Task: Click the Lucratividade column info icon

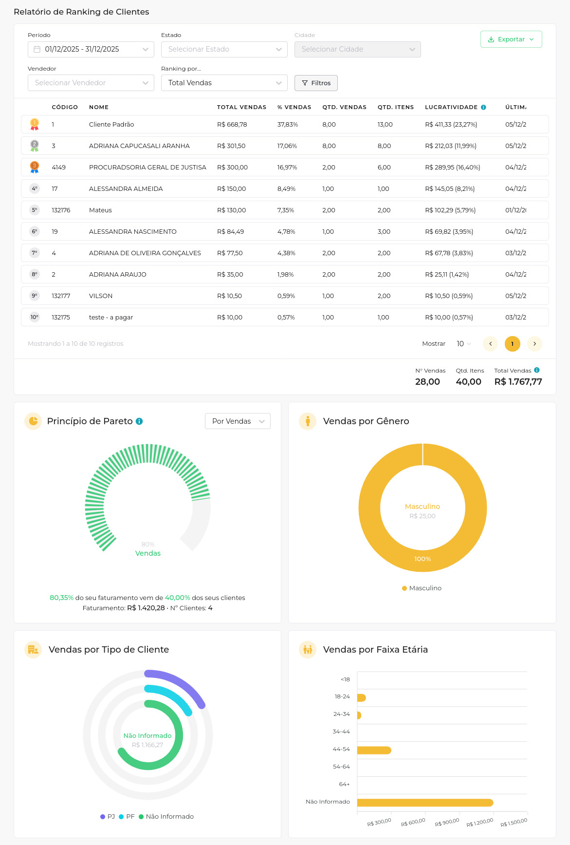Action: pos(483,107)
